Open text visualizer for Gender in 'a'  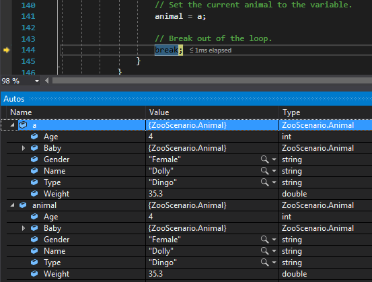(264, 160)
